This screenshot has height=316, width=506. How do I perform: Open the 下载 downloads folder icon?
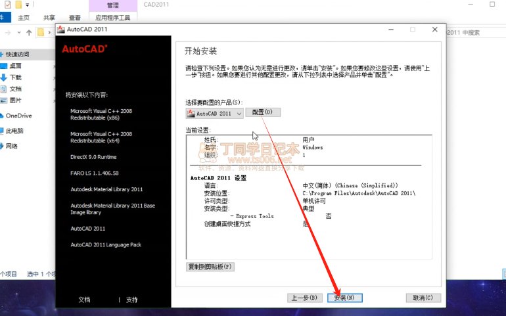4,78
